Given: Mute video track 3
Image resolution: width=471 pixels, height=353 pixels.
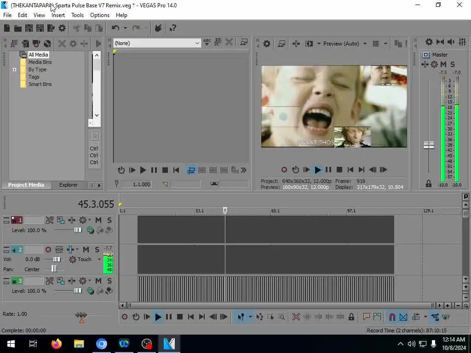Looking at the screenshot, I should point(98,281).
